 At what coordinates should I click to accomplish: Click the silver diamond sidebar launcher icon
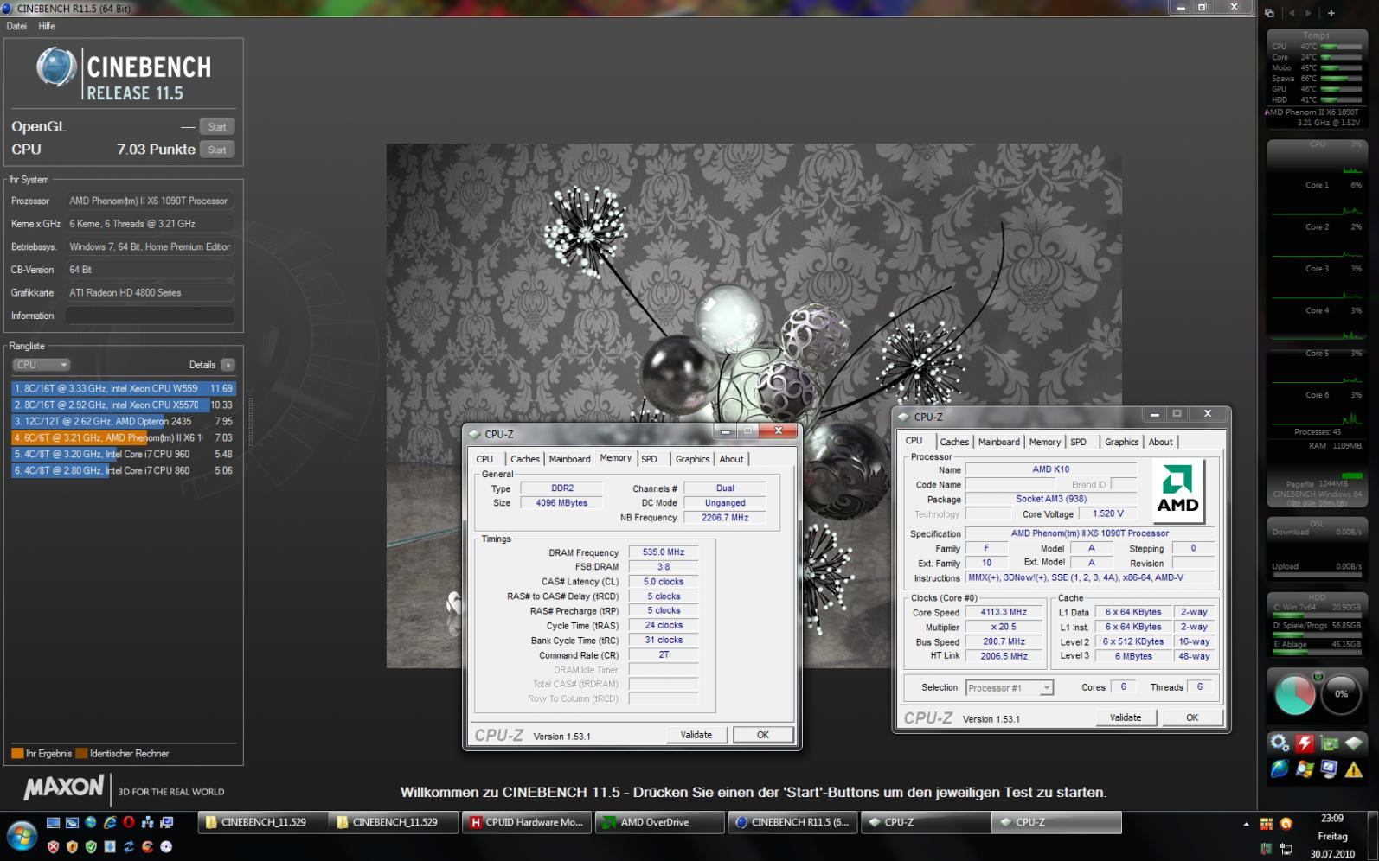(x=1354, y=743)
